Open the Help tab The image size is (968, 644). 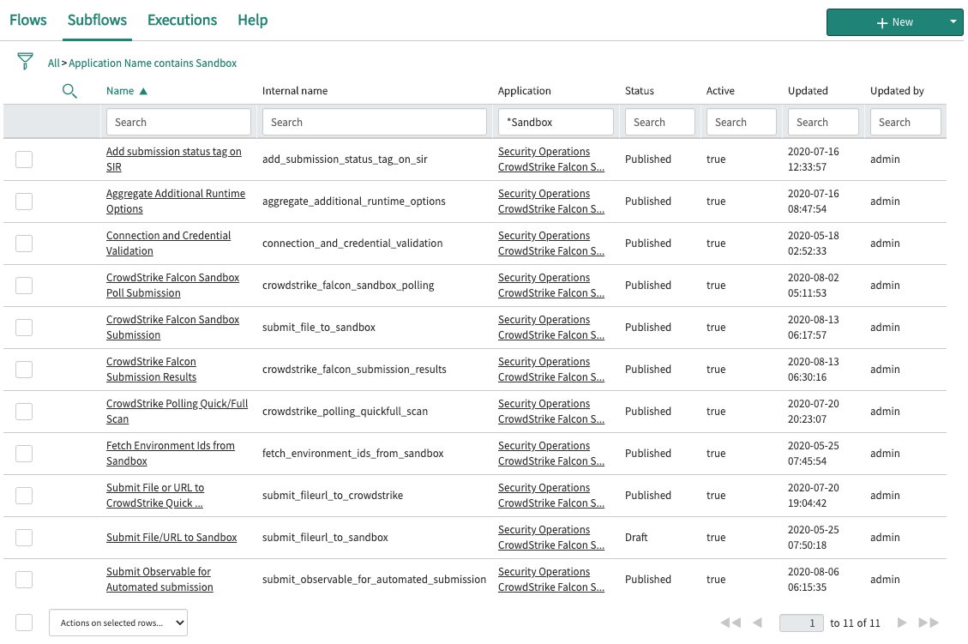point(252,20)
